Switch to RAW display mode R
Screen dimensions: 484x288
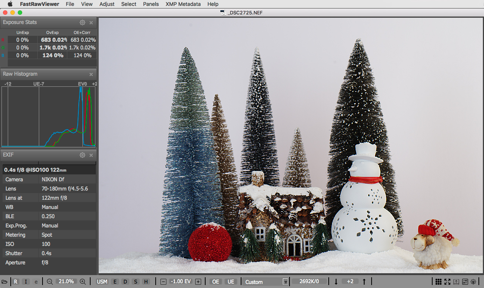click(16, 282)
